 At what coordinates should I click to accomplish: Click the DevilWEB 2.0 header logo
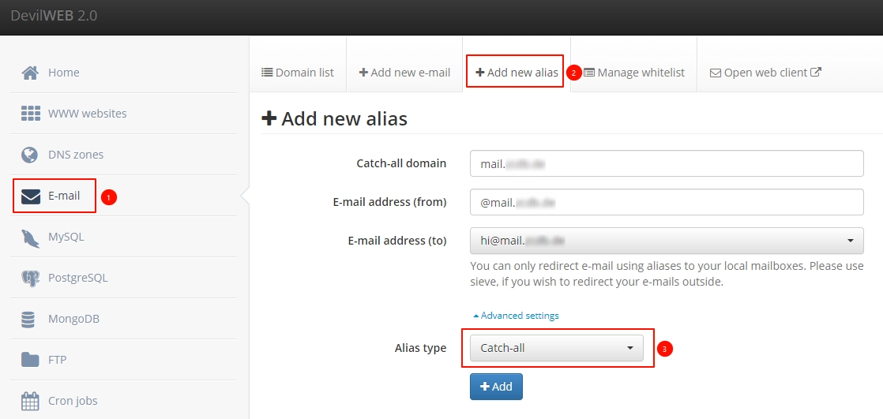coord(54,16)
